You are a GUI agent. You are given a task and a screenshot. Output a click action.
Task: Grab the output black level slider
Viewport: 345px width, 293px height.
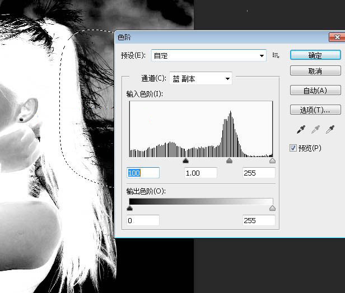[130, 208]
